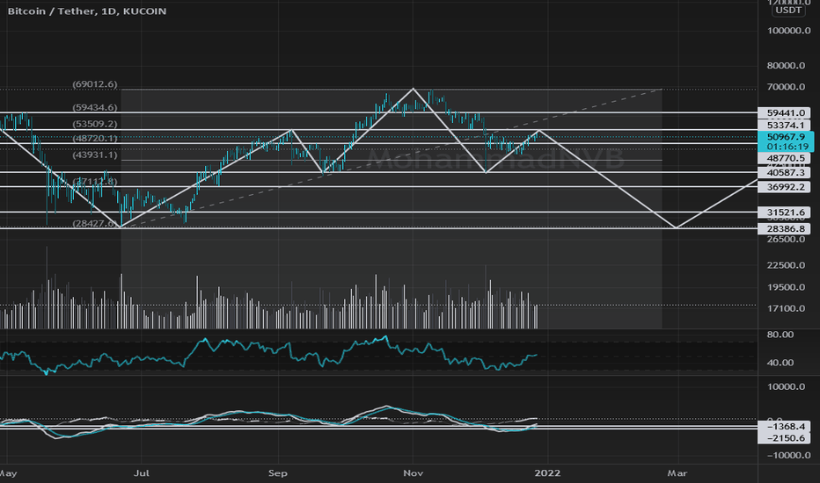Image resolution: width=820 pixels, height=483 pixels.
Task: Click the Fibonacci level label (69012.6)
Action: tap(95, 84)
